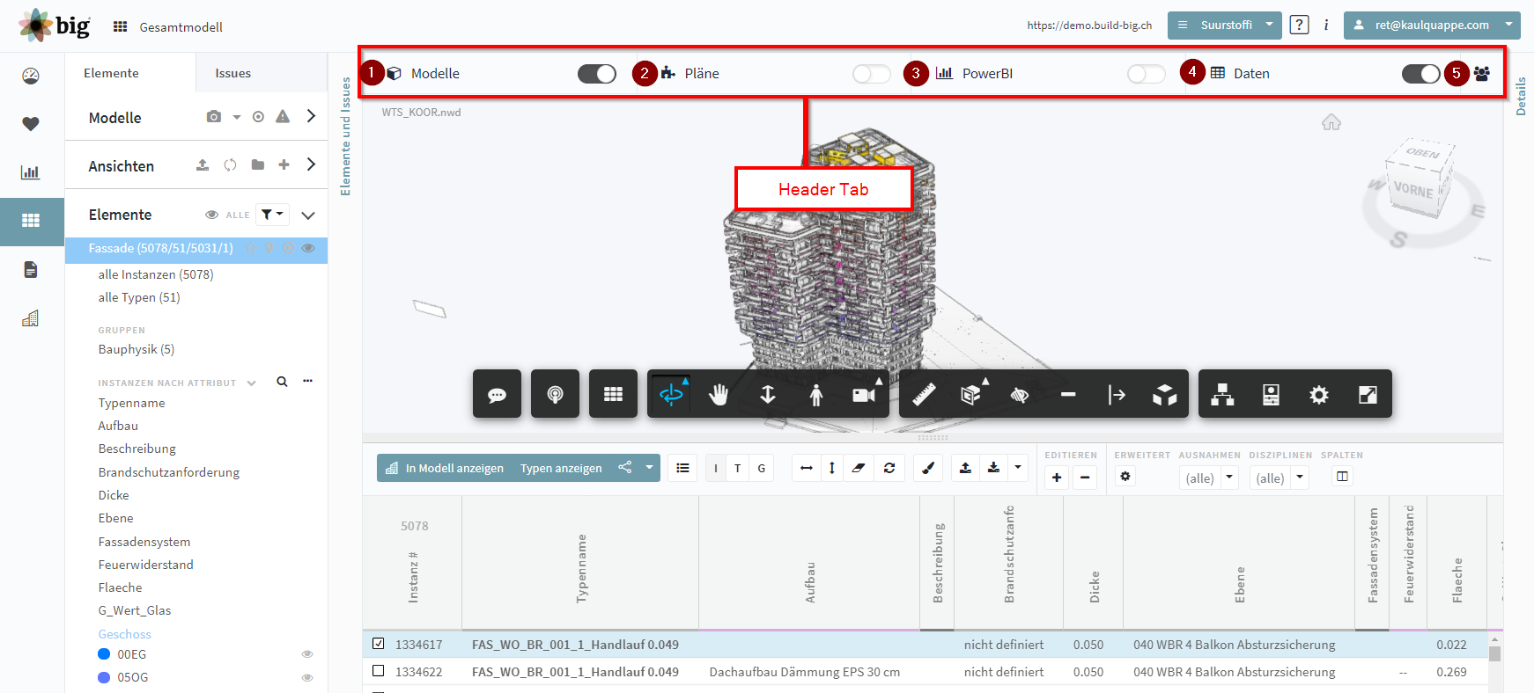Open the Suurstoffi project dropdown

pos(1224,25)
